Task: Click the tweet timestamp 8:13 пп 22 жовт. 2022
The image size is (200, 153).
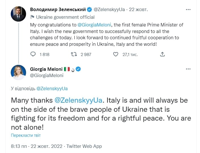Action: pyautogui.click(x=37, y=146)
